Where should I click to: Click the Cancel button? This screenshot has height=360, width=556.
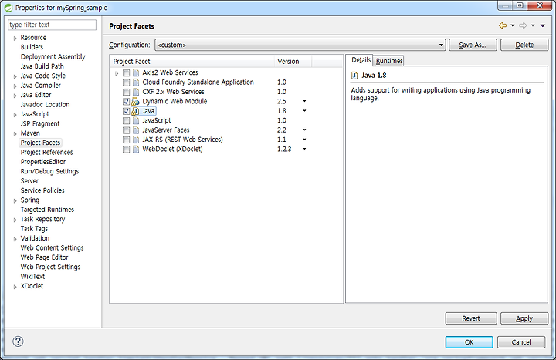coord(521,342)
